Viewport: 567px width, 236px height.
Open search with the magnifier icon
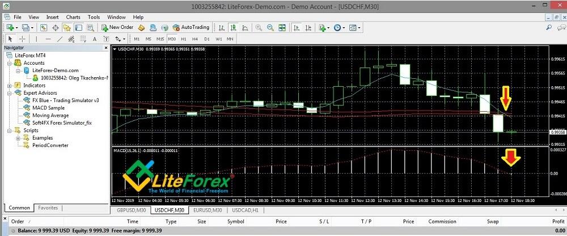click(549, 27)
